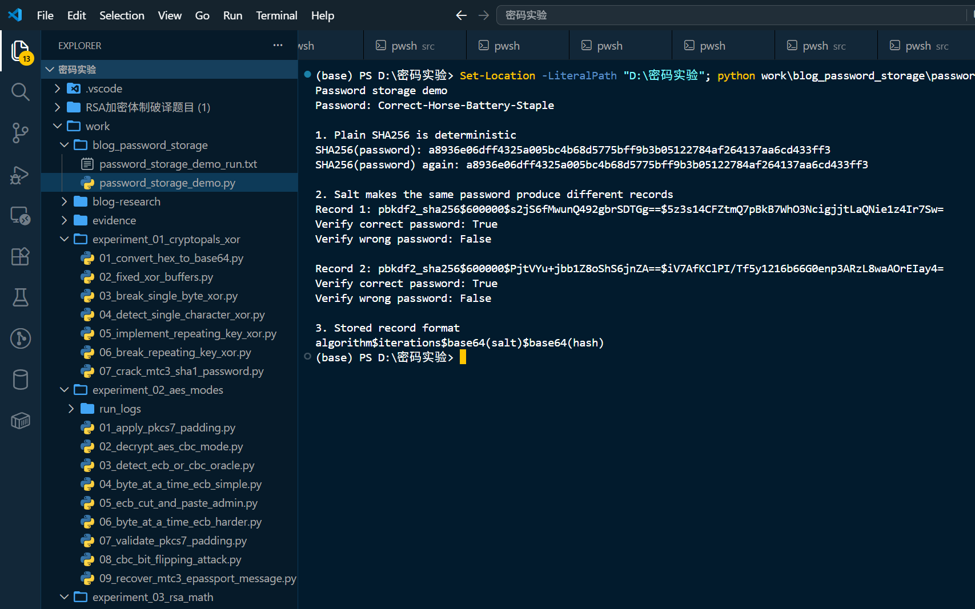Screen dimensions: 975x609
Task: Open the View menu
Action: click(170, 15)
